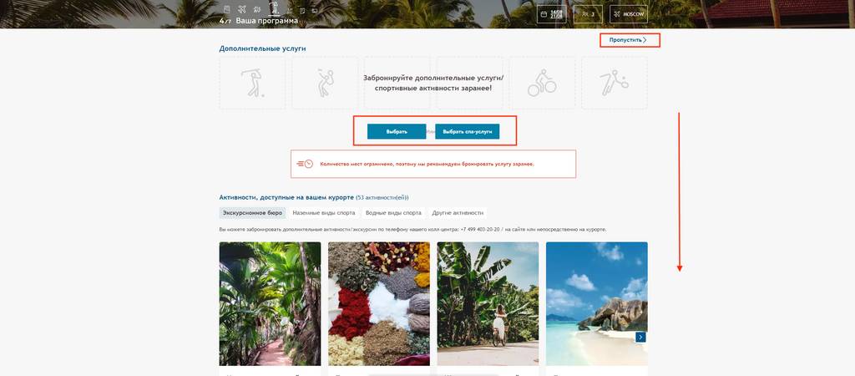855x376 pixels.
Task: Open the MOSCOW departure city box
Action: click(629, 14)
